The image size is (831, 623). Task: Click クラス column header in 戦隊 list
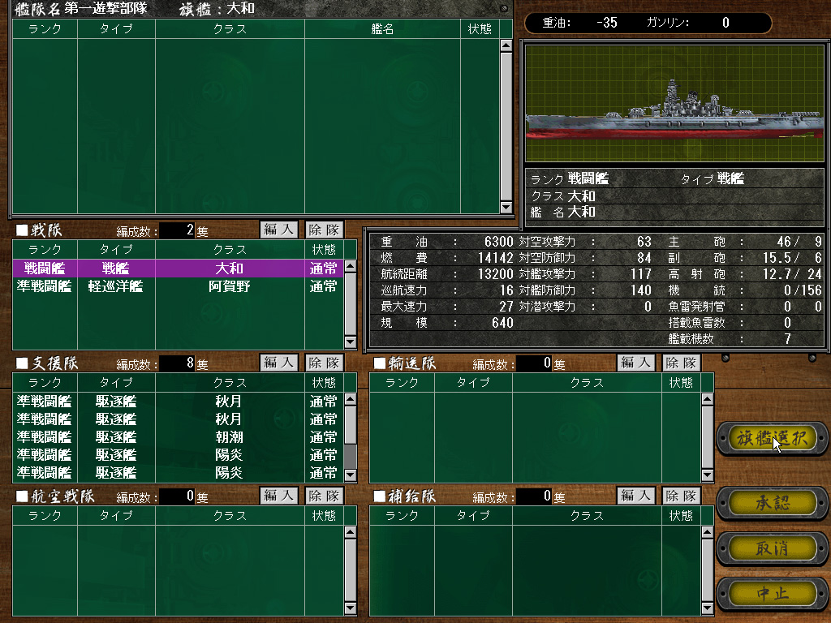tap(230, 250)
